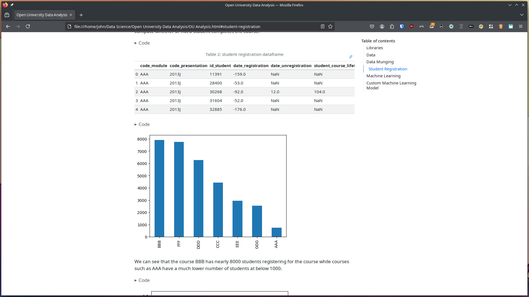Click the Table 2 anchor link icon
Viewport: 529px width, 297px height.
click(351, 57)
